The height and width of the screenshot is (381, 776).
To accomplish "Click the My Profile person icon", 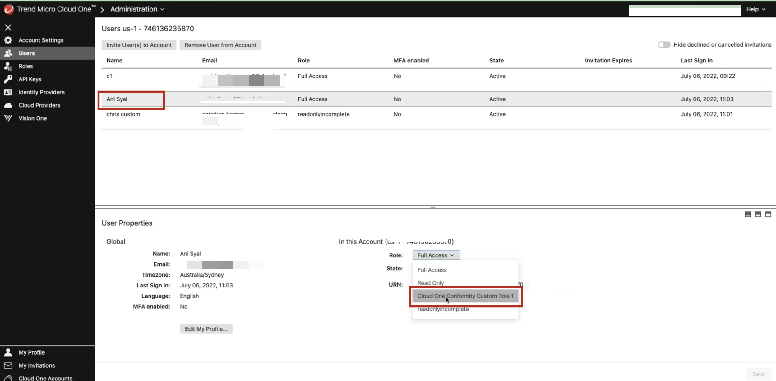I will point(8,352).
